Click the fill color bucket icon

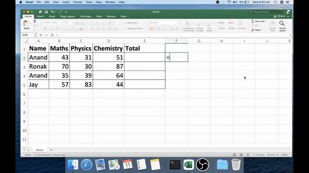73,29
